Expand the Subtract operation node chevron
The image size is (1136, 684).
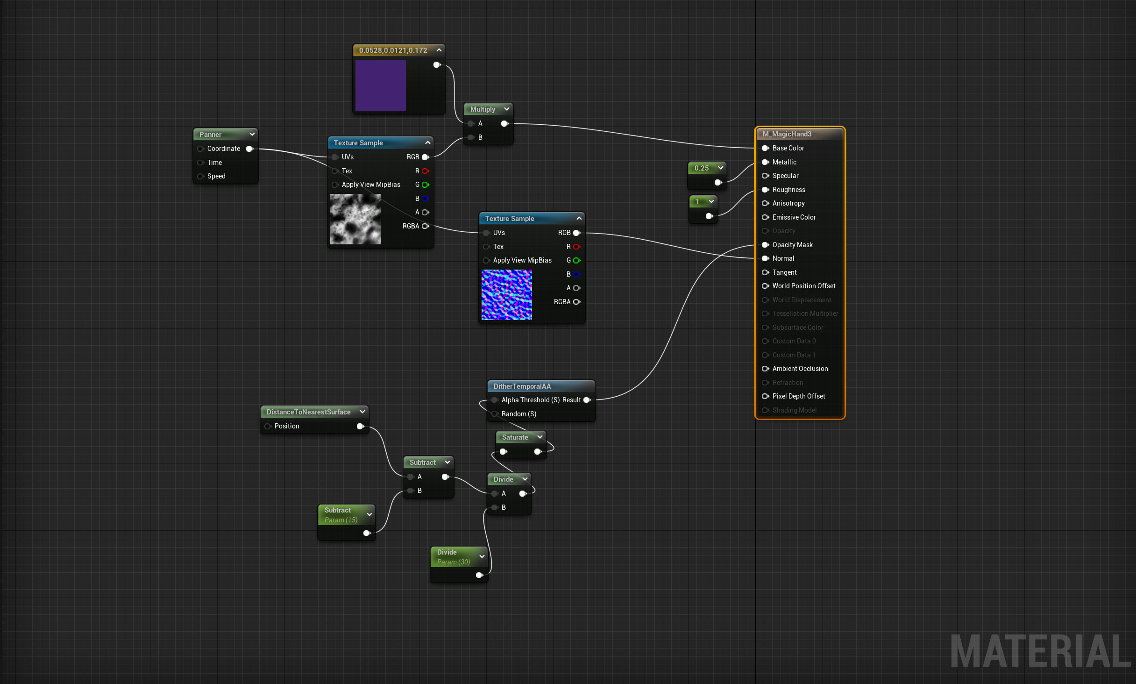(447, 462)
